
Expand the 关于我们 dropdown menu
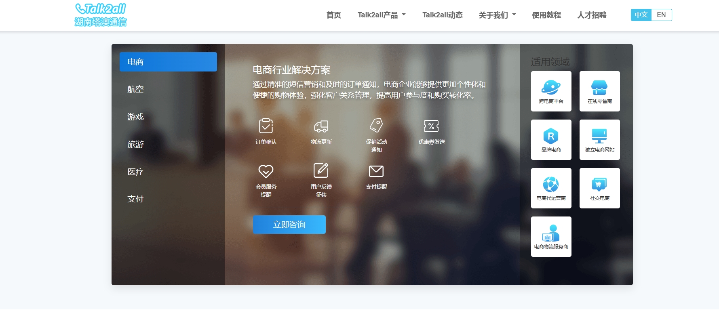pos(497,15)
